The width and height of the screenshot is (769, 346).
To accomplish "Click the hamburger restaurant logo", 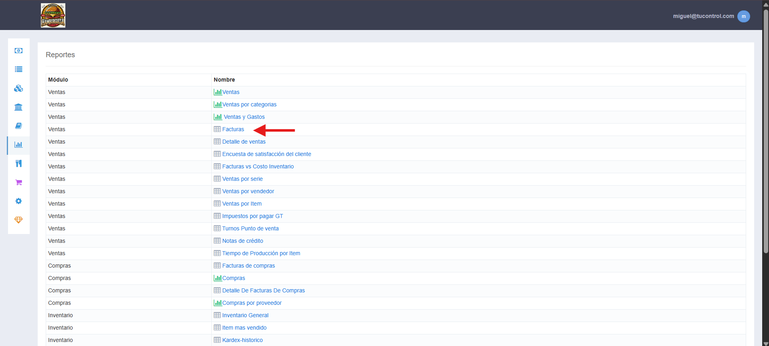I will pos(53,15).
